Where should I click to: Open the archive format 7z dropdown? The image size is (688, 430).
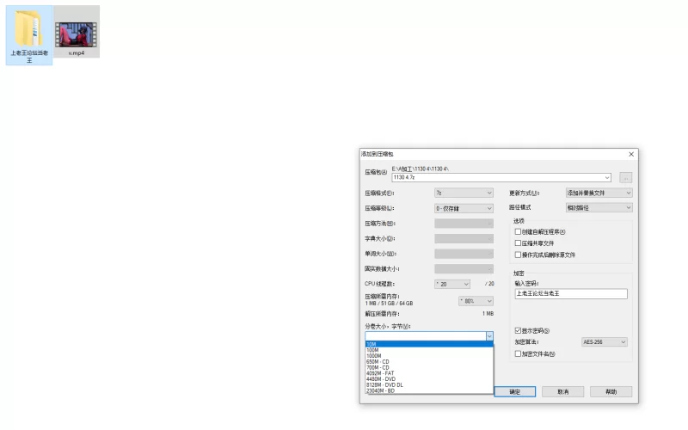464,193
